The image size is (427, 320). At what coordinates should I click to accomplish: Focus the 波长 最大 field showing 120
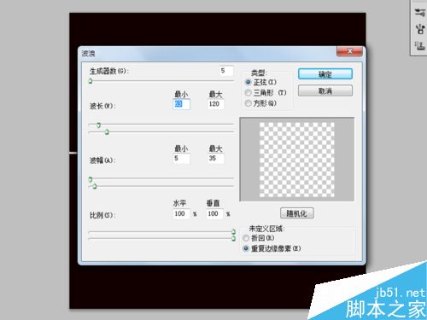click(215, 104)
